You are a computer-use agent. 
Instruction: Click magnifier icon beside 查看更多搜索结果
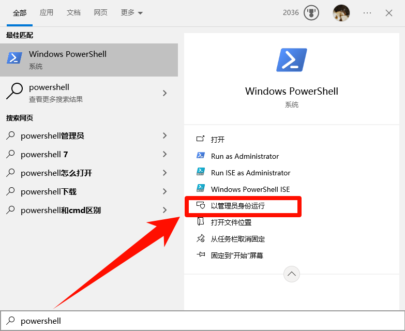pos(14,91)
